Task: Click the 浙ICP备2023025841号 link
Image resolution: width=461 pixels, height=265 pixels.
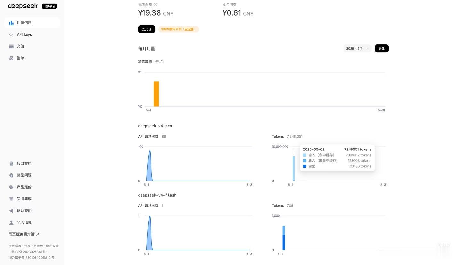Action: point(28,252)
